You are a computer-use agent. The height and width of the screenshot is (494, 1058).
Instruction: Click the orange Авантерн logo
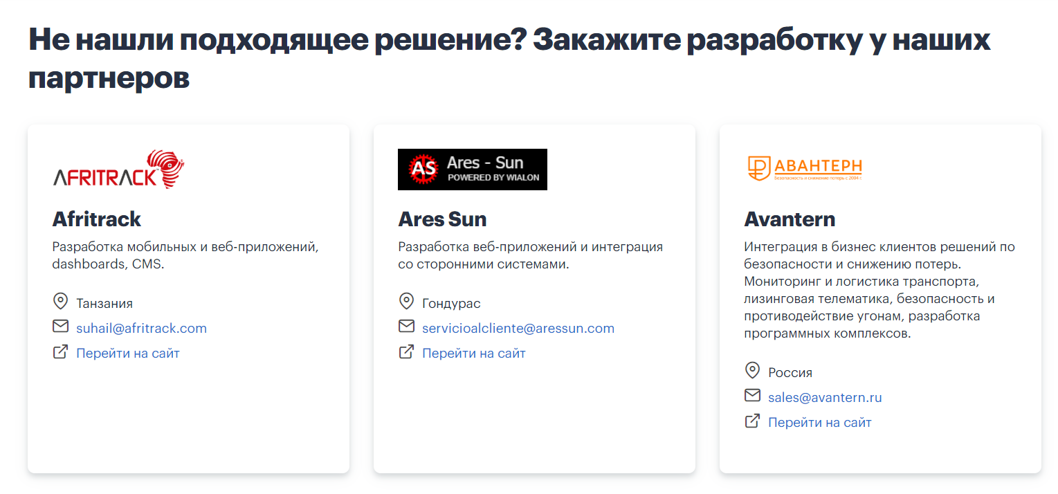[804, 168]
